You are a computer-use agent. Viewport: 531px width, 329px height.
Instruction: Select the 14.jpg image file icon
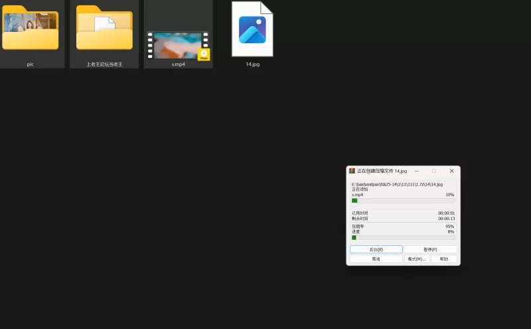(x=252, y=30)
